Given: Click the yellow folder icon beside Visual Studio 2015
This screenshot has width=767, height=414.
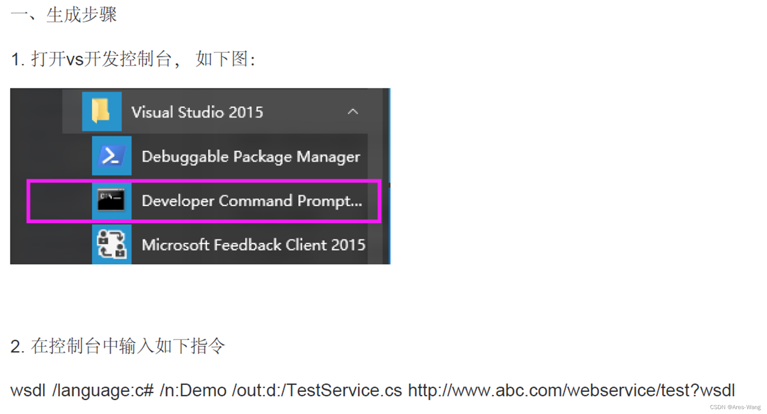Looking at the screenshot, I should [x=102, y=112].
